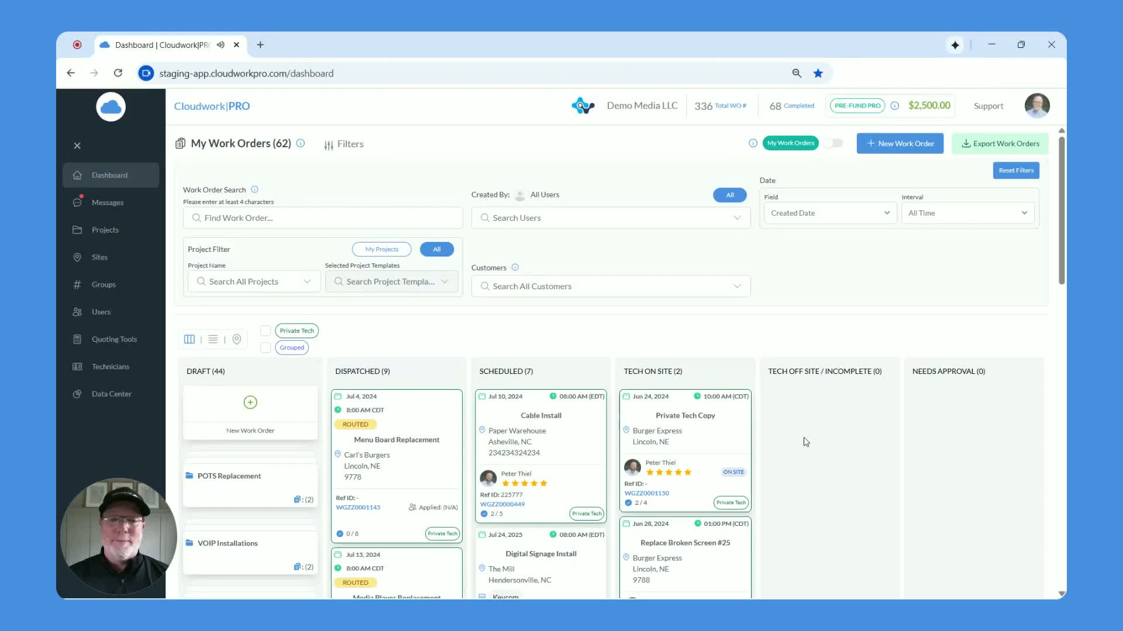Check the Grouped checkbox
Screen dimensions: 1123x631
pyautogui.click(x=266, y=348)
